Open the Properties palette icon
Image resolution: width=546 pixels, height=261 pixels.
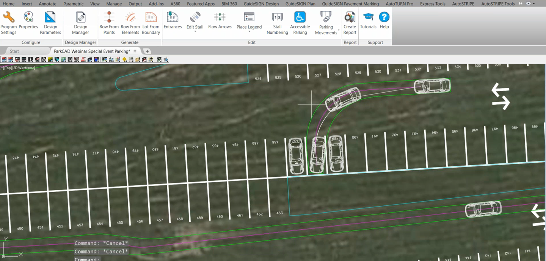pos(28,18)
